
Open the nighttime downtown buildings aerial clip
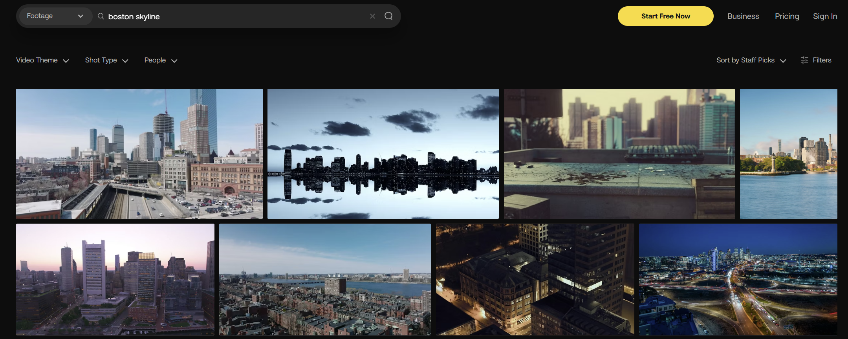tap(535, 279)
